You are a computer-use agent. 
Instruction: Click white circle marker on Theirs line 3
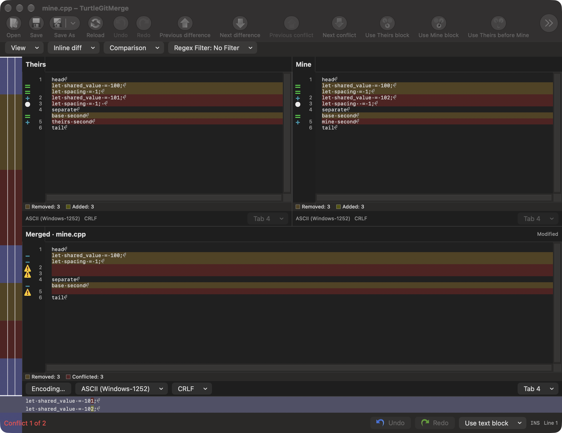[28, 104]
